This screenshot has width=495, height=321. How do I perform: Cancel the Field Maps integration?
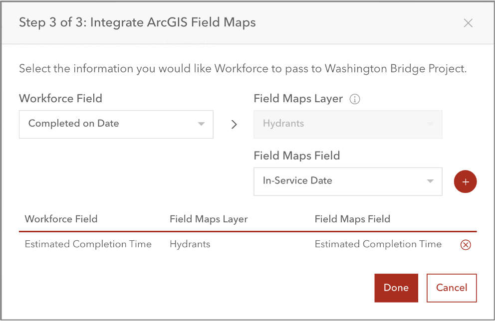pyautogui.click(x=451, y=288)
